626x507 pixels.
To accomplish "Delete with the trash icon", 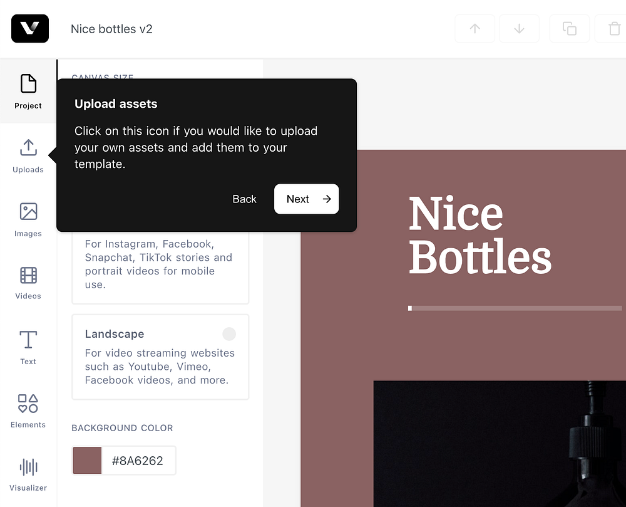I will [x=613, y=28].
